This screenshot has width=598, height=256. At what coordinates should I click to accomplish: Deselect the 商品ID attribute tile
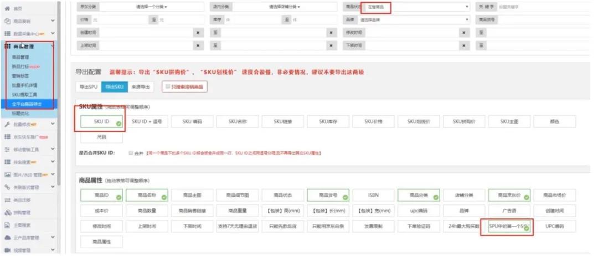click(x=101, y=196)
